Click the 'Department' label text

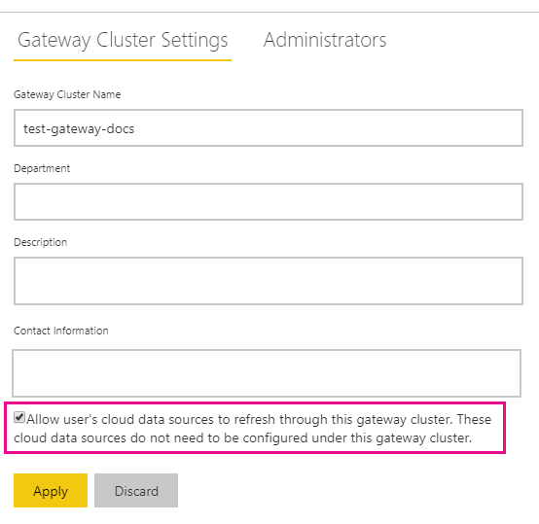click(x=42, y=168)
